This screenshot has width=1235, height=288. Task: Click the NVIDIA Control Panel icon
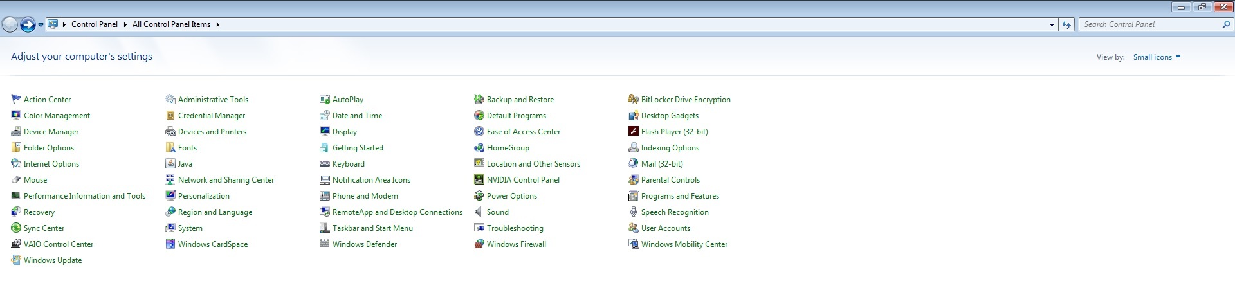pyautogui.click(x=479, y=180)
